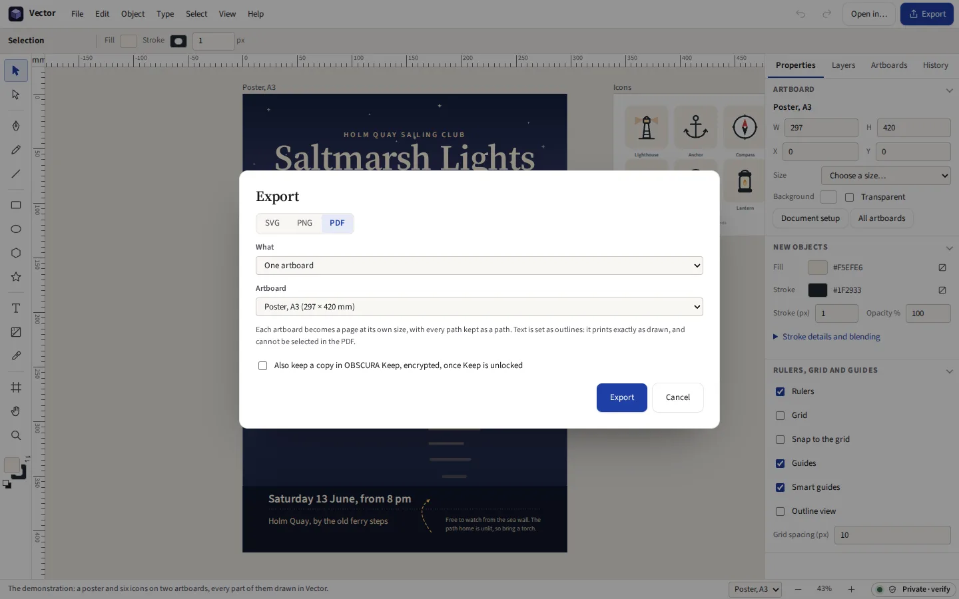Switch to the PNG format tab
The width and height of the screenshot is (959, 599).
(304, 223)
